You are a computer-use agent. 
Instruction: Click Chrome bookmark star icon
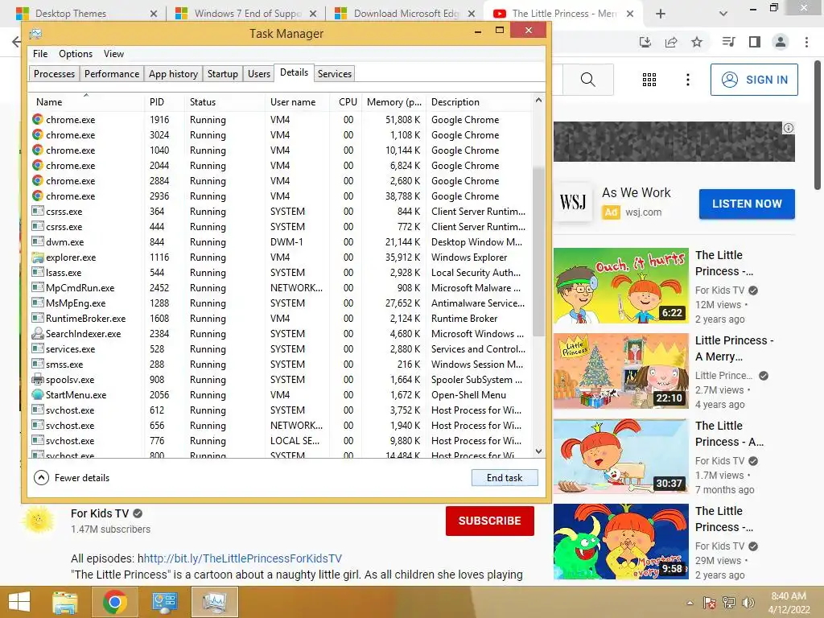click(697, 42)
